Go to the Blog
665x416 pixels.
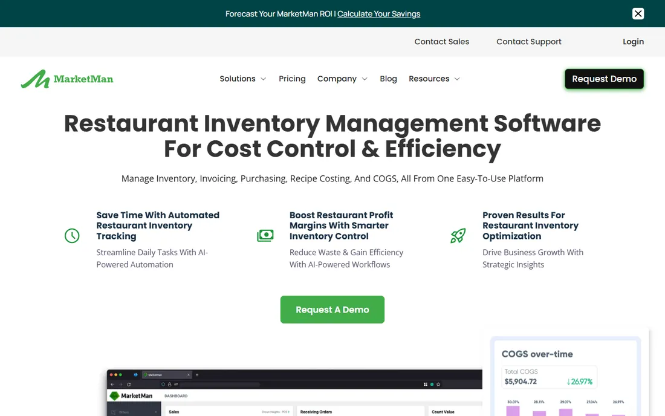pyautogui.click(x=389, y=79)
